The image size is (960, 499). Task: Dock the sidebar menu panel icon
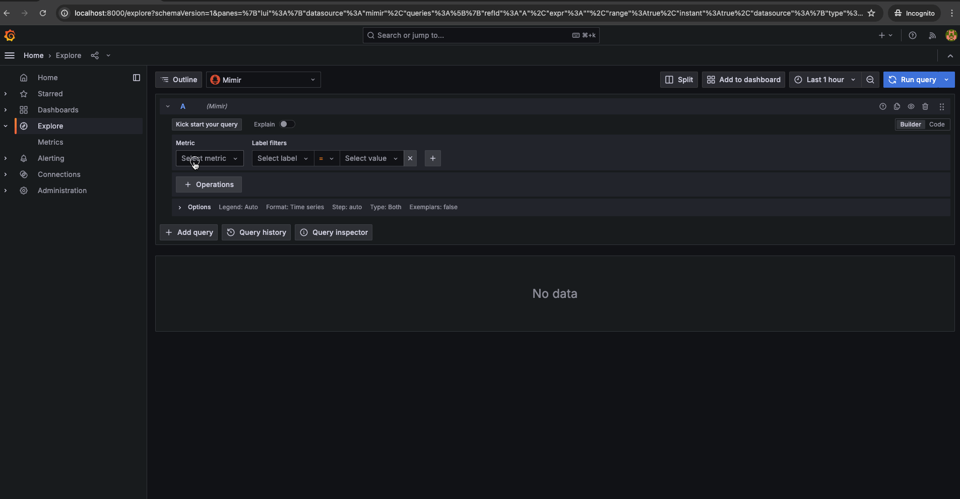click(136, 78)
